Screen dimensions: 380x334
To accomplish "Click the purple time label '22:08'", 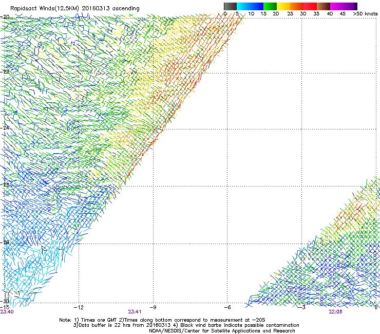I will (335, 312).
